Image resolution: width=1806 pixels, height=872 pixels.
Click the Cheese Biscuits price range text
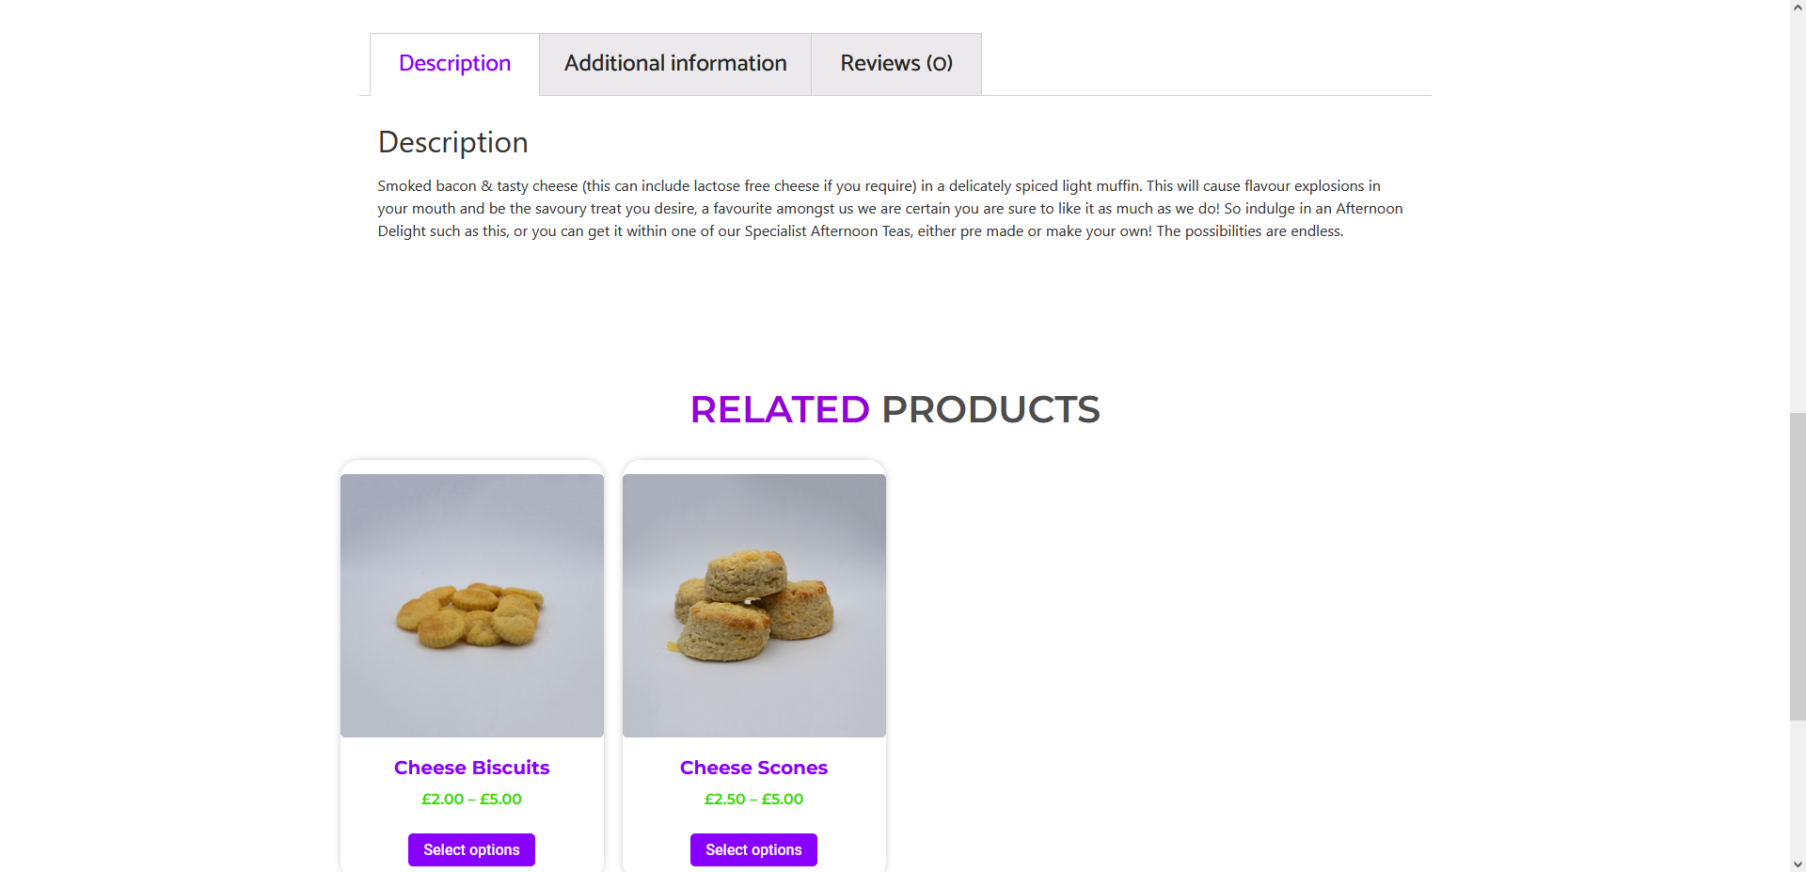[471, 799]
